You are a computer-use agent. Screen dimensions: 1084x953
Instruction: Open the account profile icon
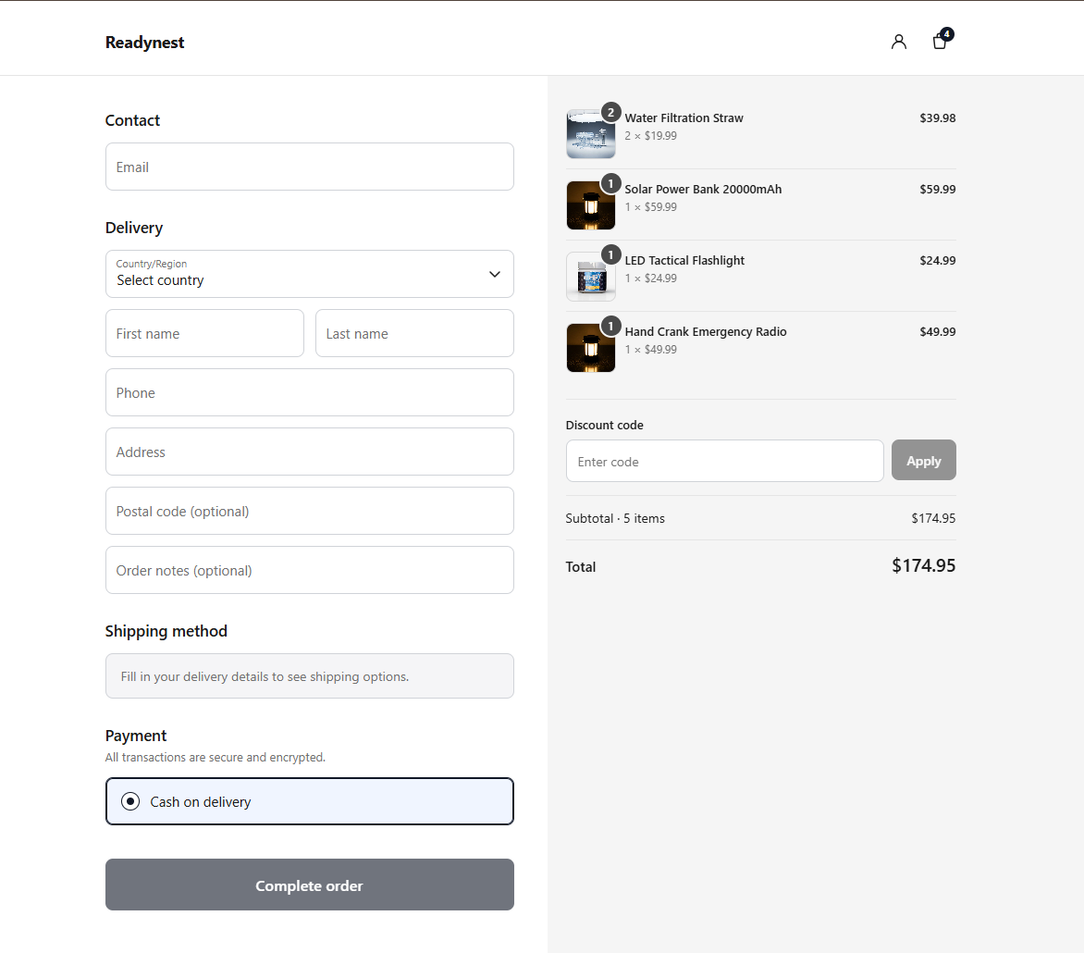point(898,43)
